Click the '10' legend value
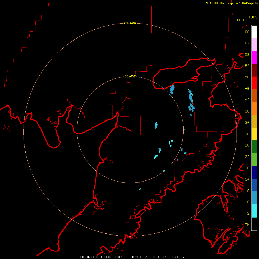259x259 pixels. 247,191
